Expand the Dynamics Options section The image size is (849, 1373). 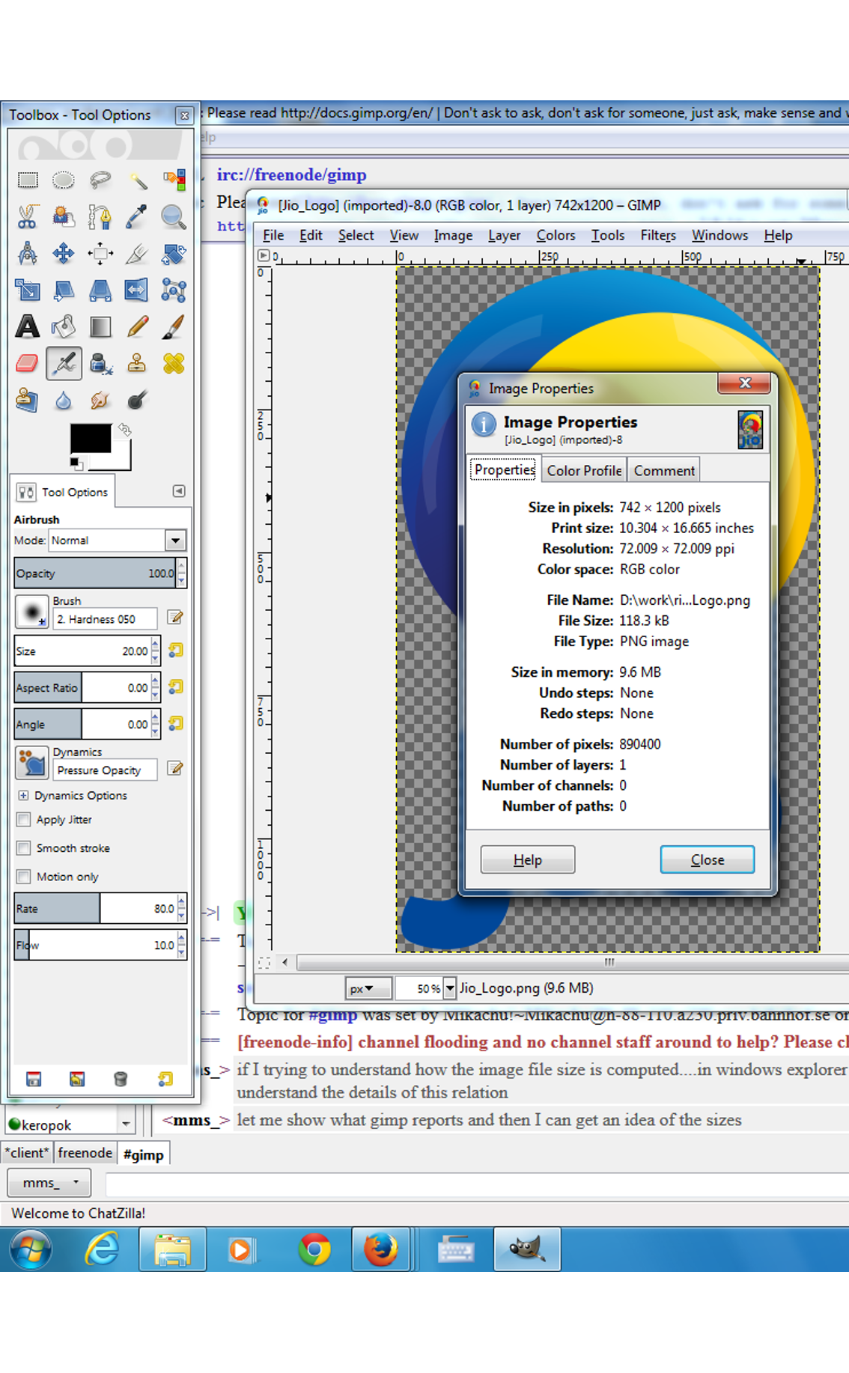[23, 795]
